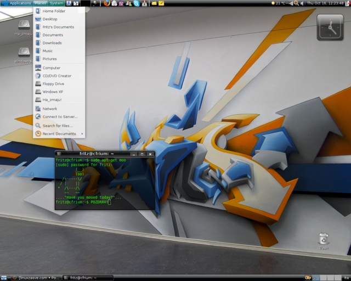Open the System menu

pyautogui.click(x=56, y=3)
